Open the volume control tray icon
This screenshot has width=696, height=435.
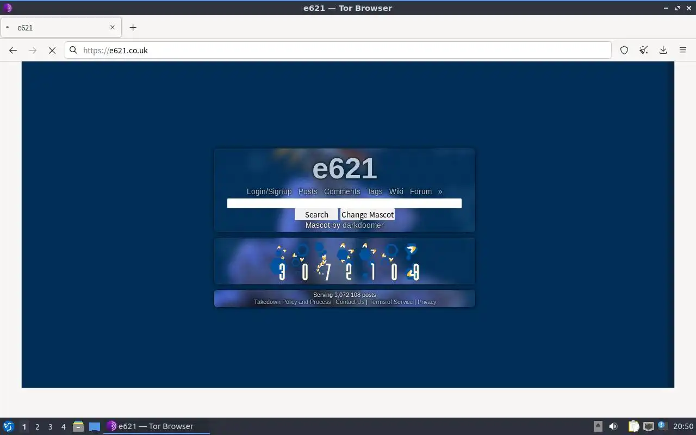pyautogui.click(x=613, y=426)
